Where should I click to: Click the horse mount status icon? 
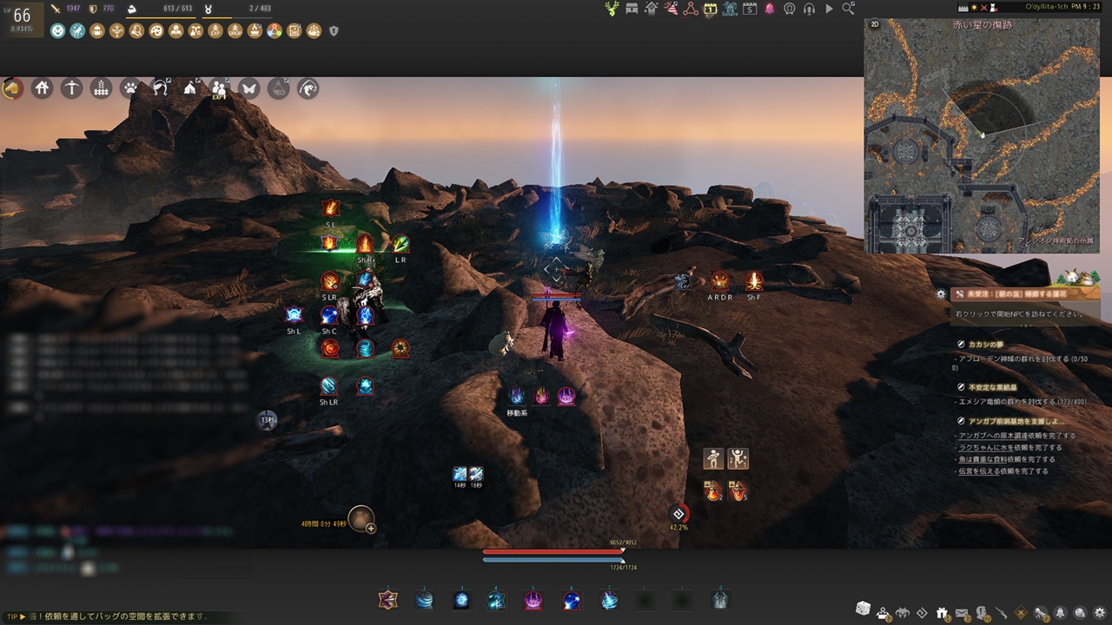coord(12,88)
